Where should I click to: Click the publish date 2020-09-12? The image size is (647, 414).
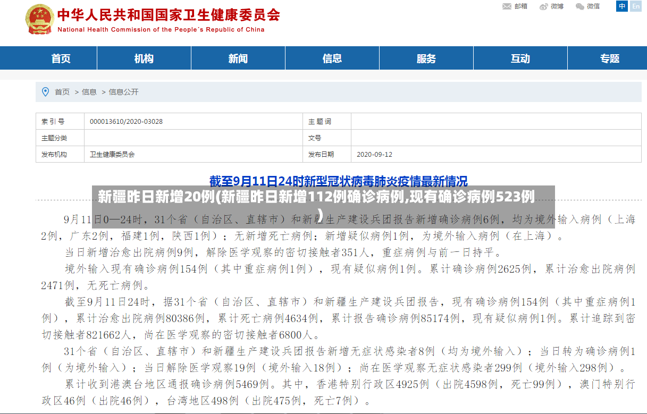point(374,155)
